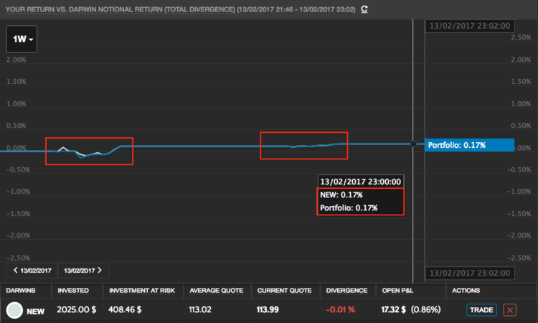538x323 pixels.
Task: Click the NEW darwin circular avatar icon
Action: tap(14, 311)
